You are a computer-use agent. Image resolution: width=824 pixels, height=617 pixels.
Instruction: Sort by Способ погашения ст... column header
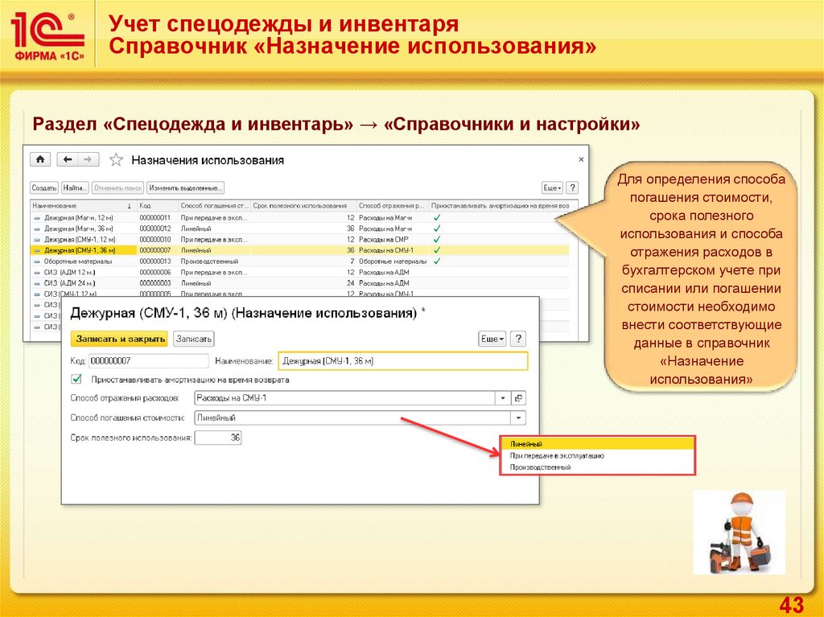click(x=214, y=206)
